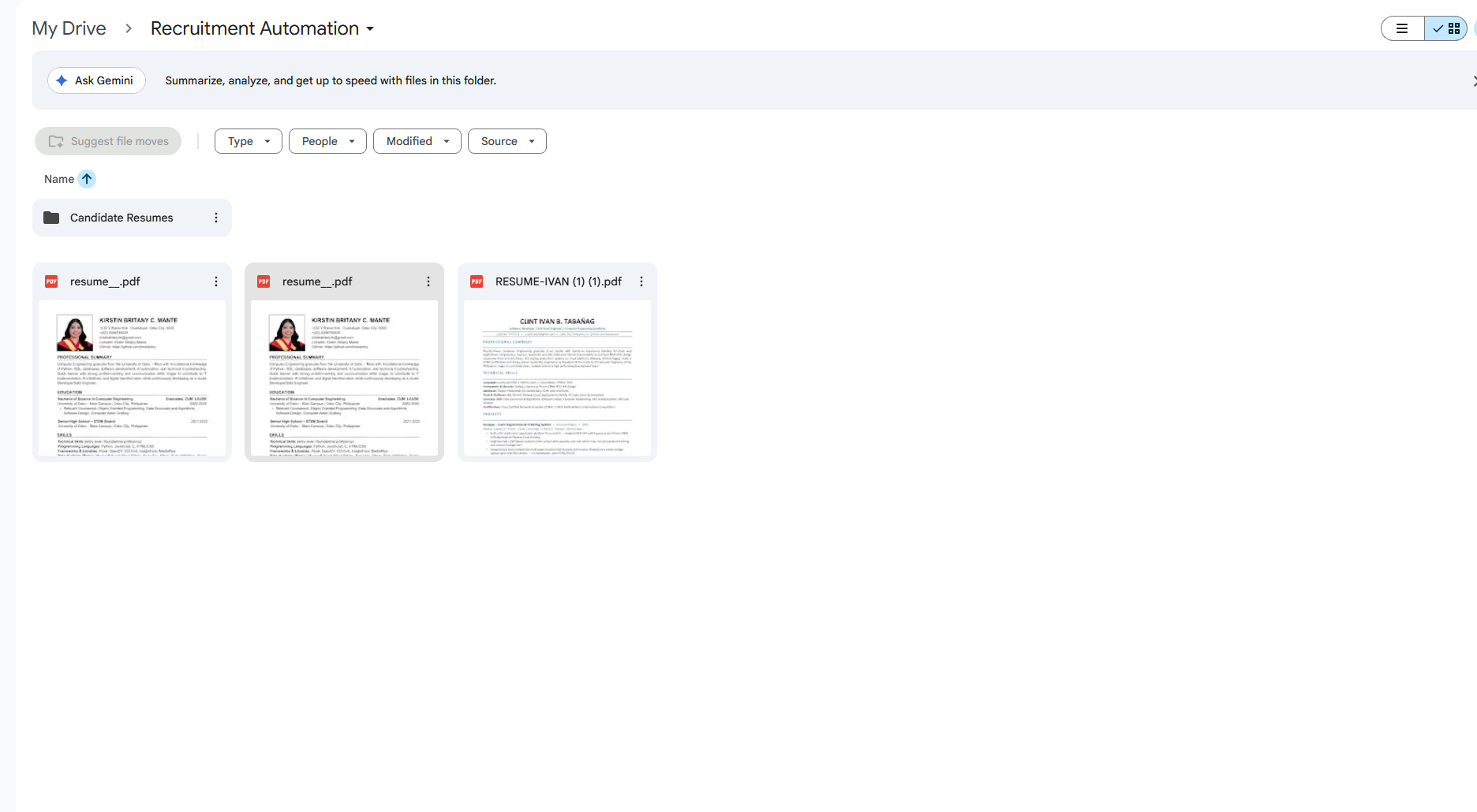This screenshot has height=812, width=1477.
Task: Go to My Drive breadcrumb
Action: tap(69, 28)
